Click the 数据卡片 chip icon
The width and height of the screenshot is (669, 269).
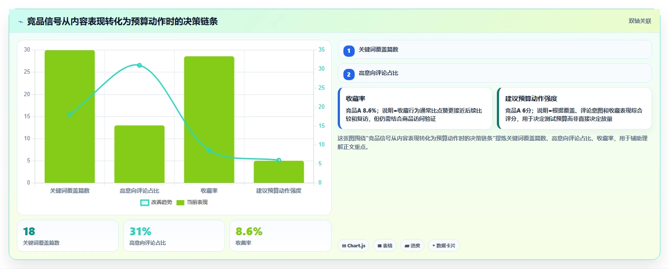pos(434,246)
